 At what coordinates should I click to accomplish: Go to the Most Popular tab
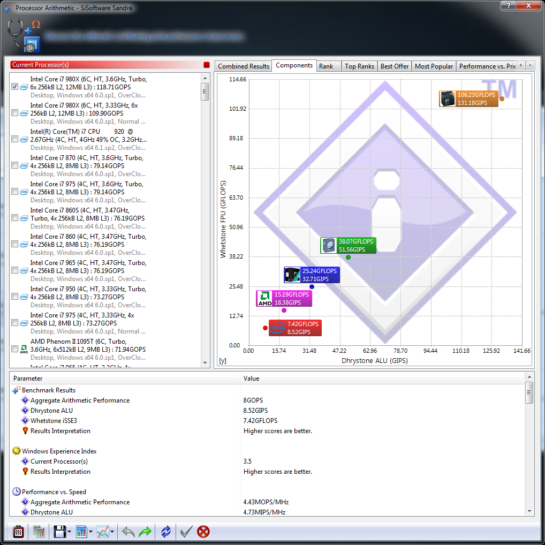pyautogui.click(x=434, y=66)
